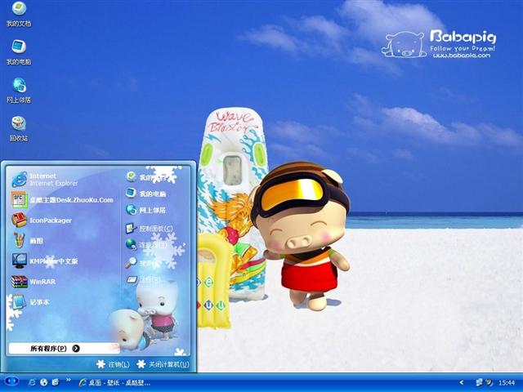Image resolution: width=523 pixels, height=392 pixels.
Task: Open the 画图 paint program icon
Action: click(x=20, y=241)
